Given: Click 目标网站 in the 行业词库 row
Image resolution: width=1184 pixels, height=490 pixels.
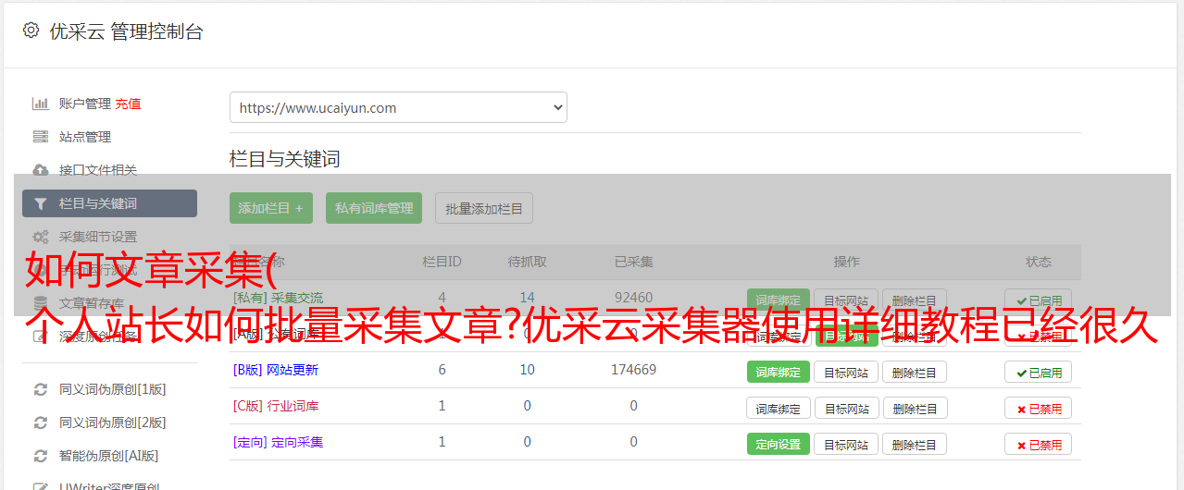Looking at the screenshot, I should point(846,408).
